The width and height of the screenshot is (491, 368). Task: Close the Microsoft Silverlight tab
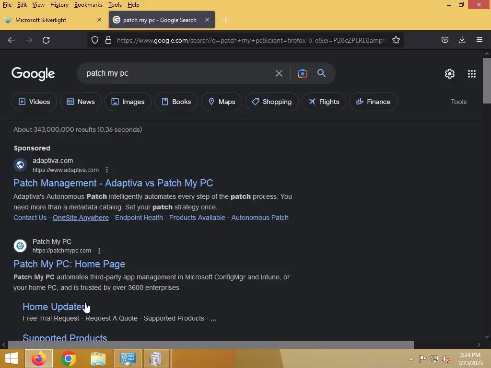99,20
